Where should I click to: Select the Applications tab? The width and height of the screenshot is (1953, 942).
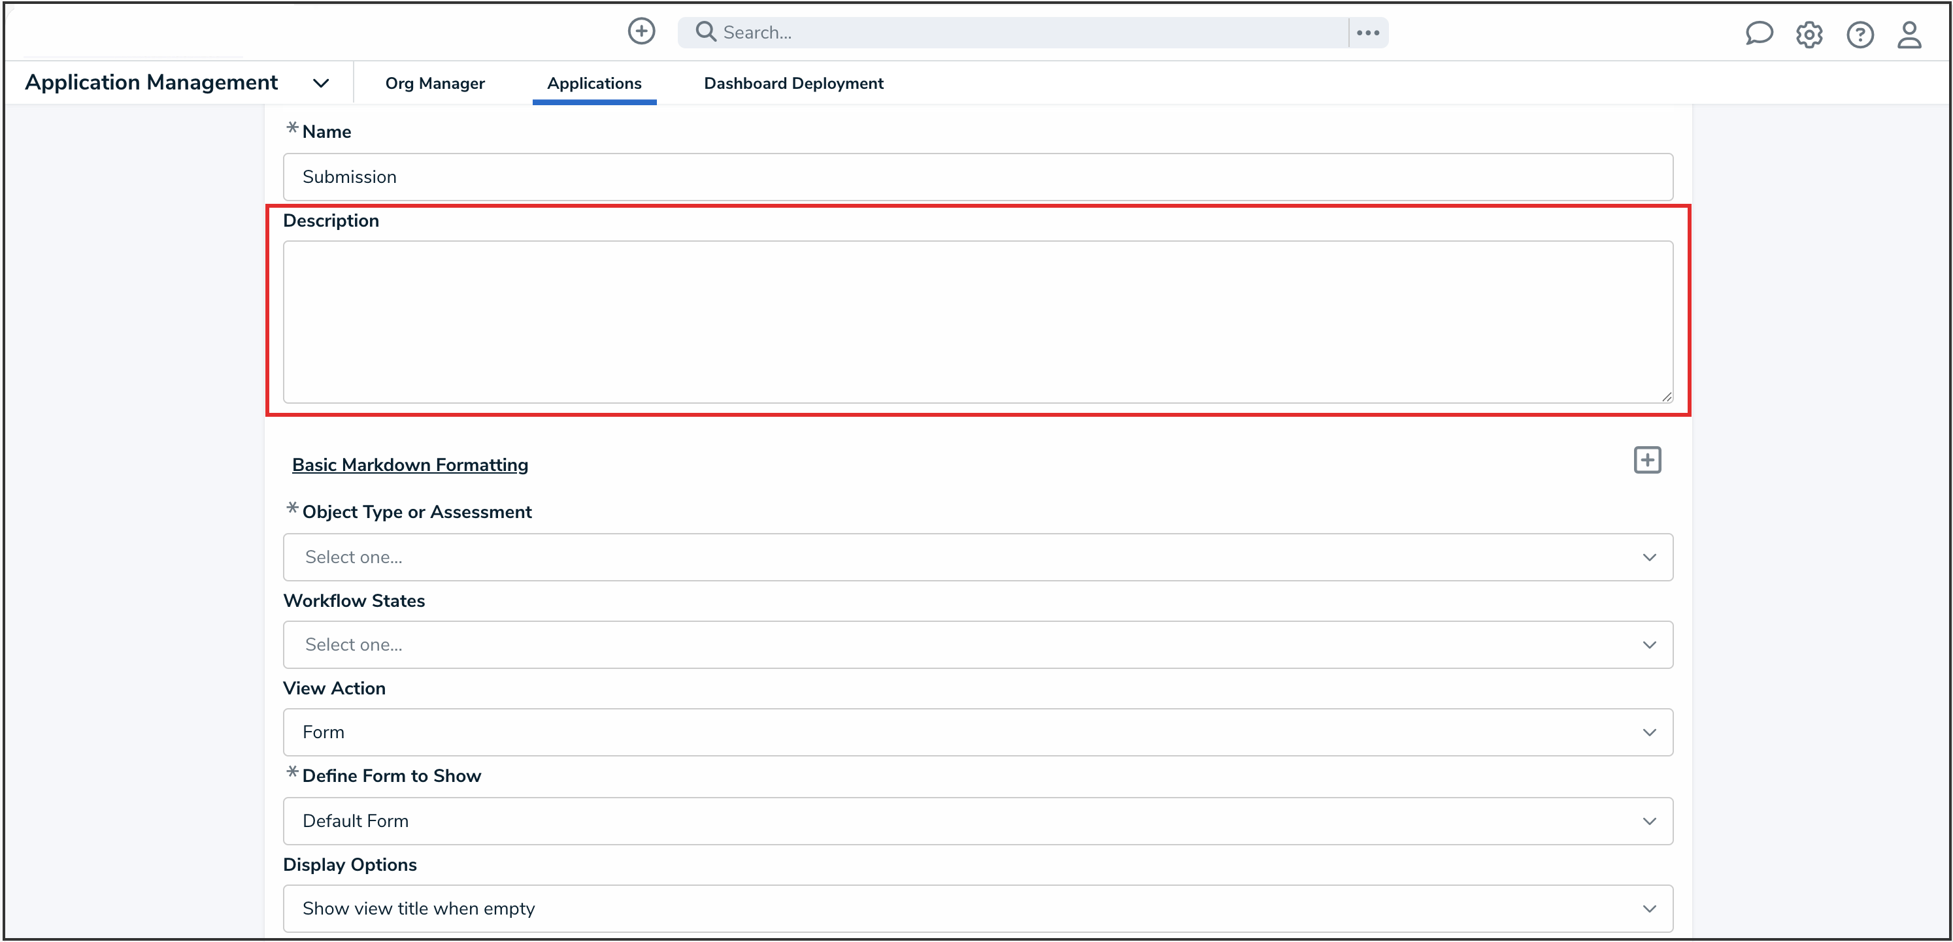pyautogui.click(x=593, y=84)
